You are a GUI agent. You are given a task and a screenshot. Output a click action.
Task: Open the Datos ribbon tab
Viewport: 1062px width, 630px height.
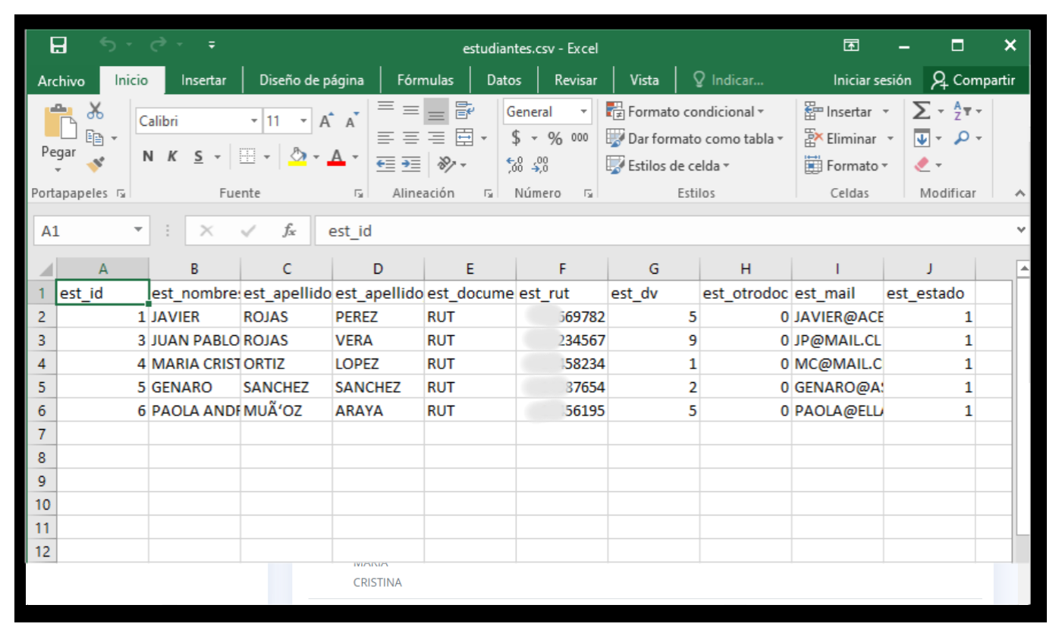[504, 80]
